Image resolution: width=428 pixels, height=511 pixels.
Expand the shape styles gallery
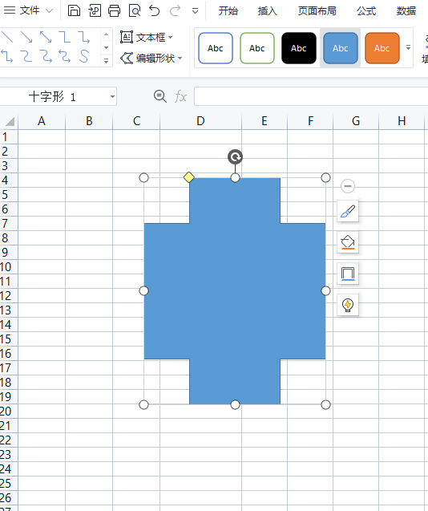[408, 47]
